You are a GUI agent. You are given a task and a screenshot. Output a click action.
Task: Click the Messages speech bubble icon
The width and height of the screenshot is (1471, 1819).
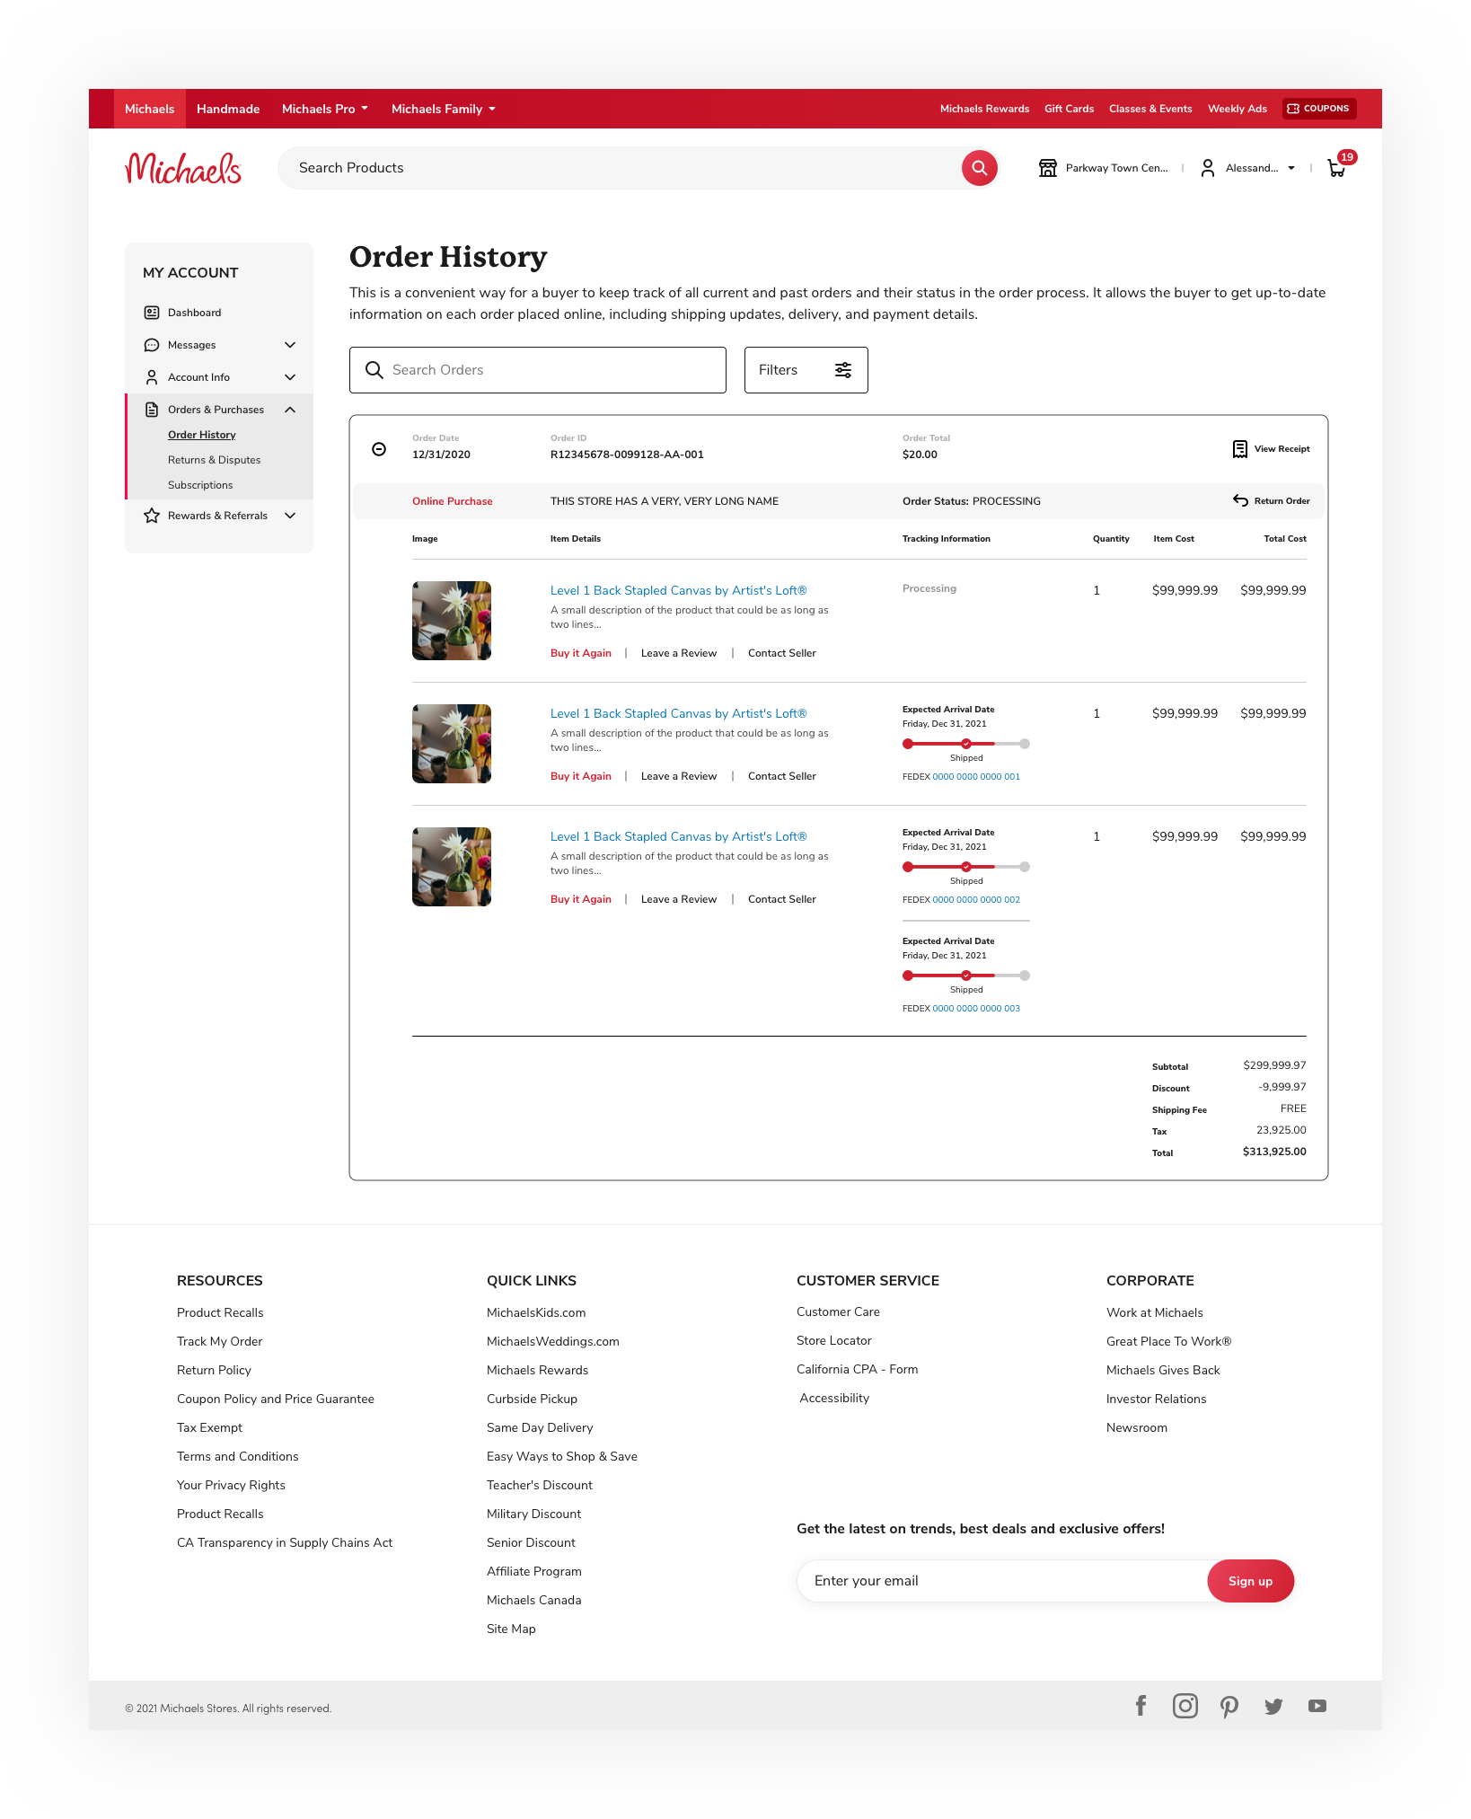(x=152, y=345)
